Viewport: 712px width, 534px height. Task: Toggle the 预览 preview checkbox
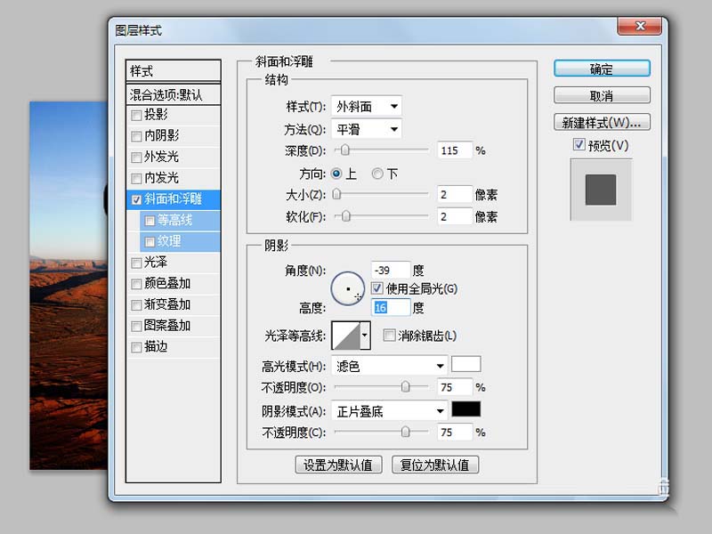tap(579, 144)
